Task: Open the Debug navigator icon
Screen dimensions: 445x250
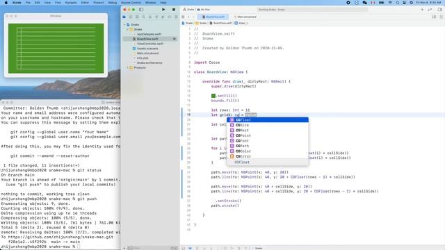Action: click(x=163, y=17)
